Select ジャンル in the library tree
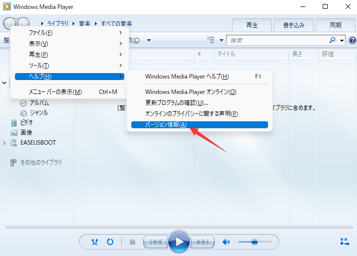Image resolution: width=357 pixels, height=256 pixels. pyautogui.click(x=39, y=113)
